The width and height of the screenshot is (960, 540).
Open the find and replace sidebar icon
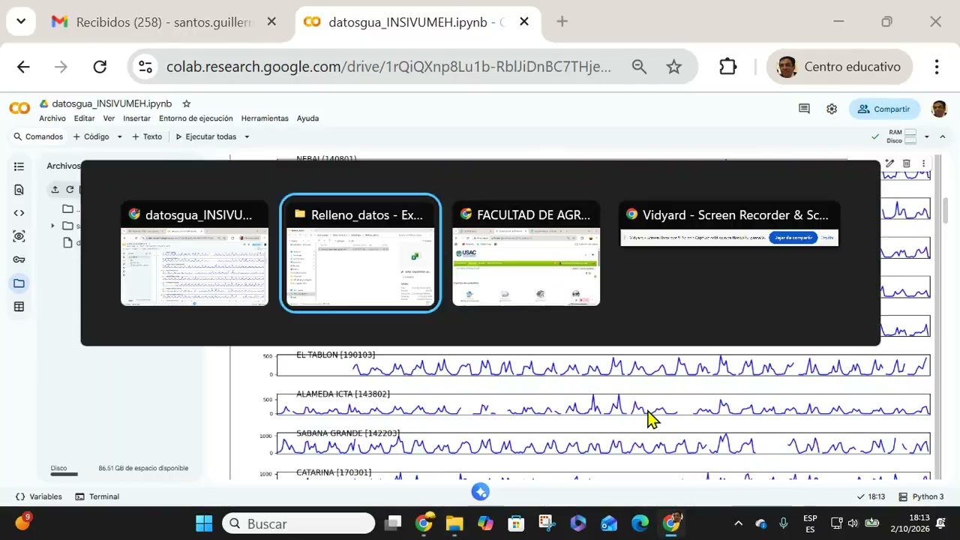click(19, 190)
